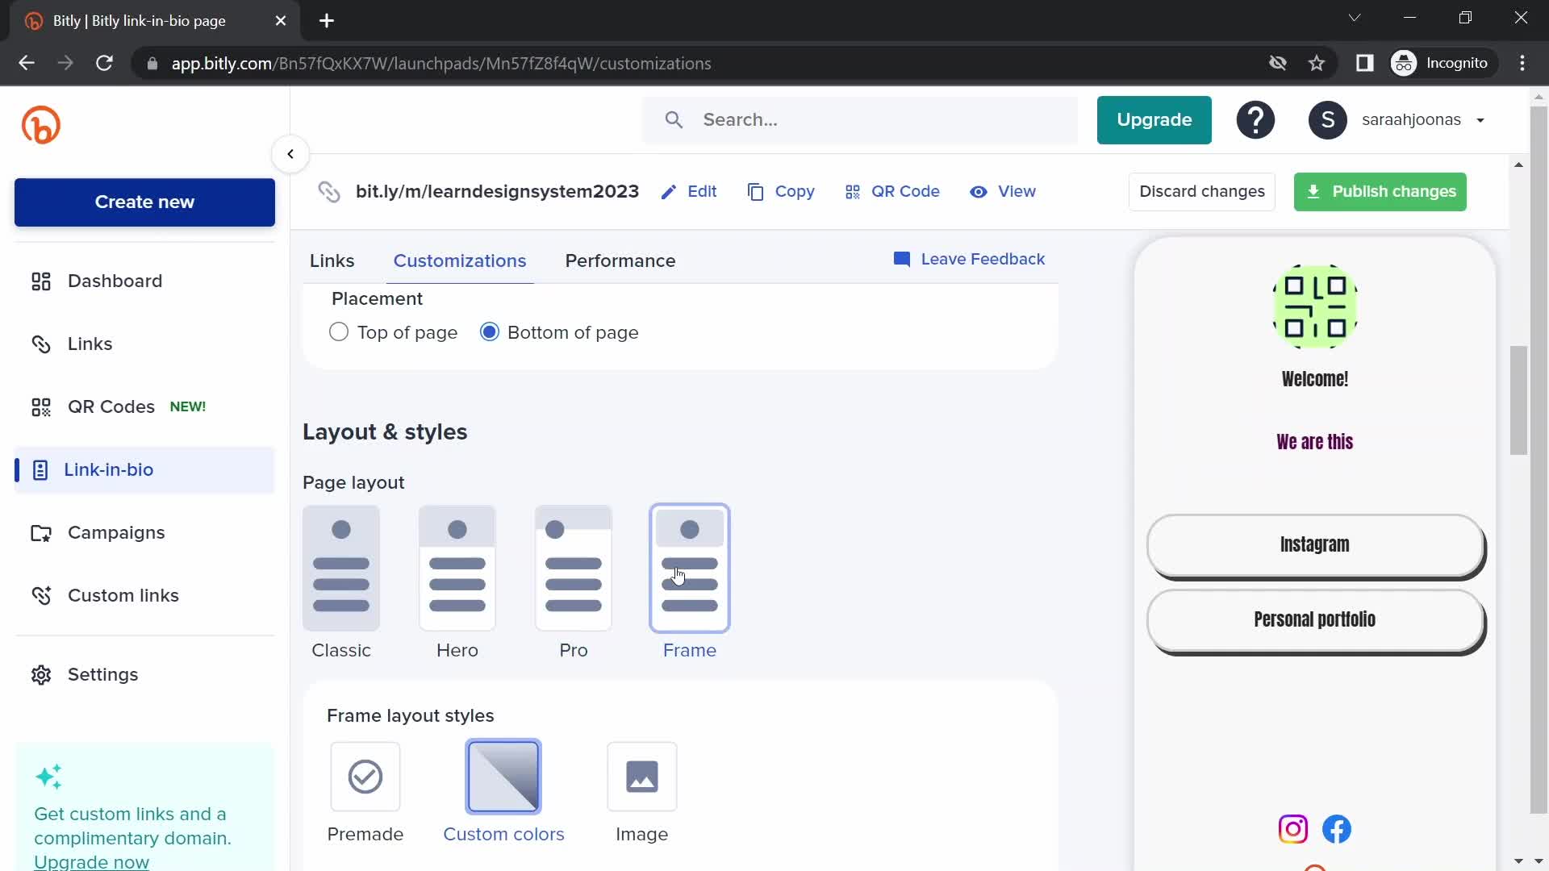The image size is (1549, 871).
Task: Choose the Classic page layout
Action: (341, 568)
